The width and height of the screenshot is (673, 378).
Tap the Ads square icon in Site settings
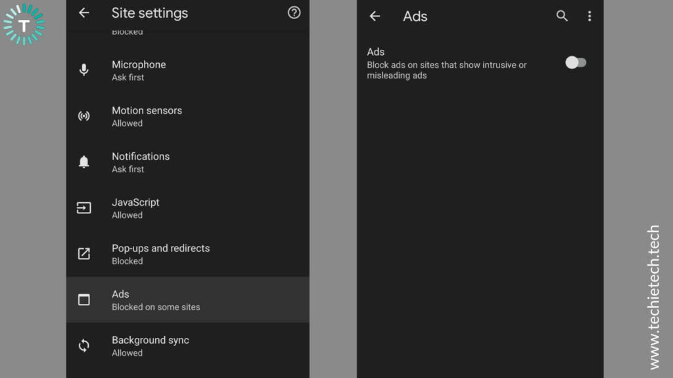(x=83, y=299)
